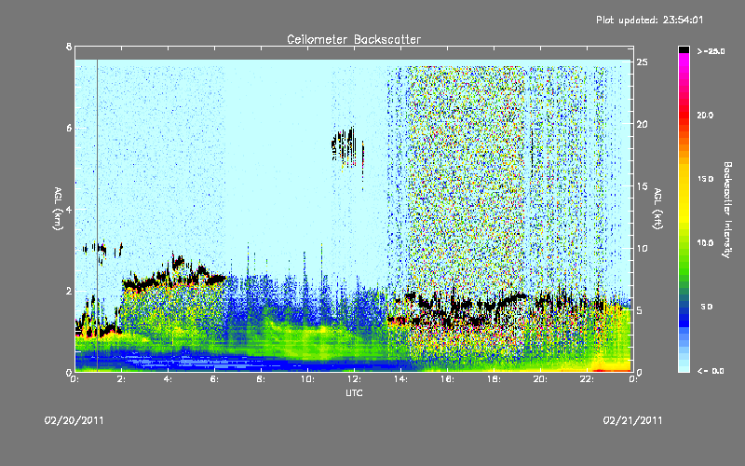Screen dimensions: 745x466
Task: Click the 4 tick on the km axis
Action: (69, 209)
